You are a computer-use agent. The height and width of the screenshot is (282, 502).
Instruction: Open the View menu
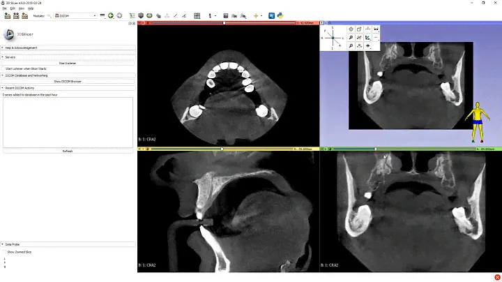[x=22, y=8]
